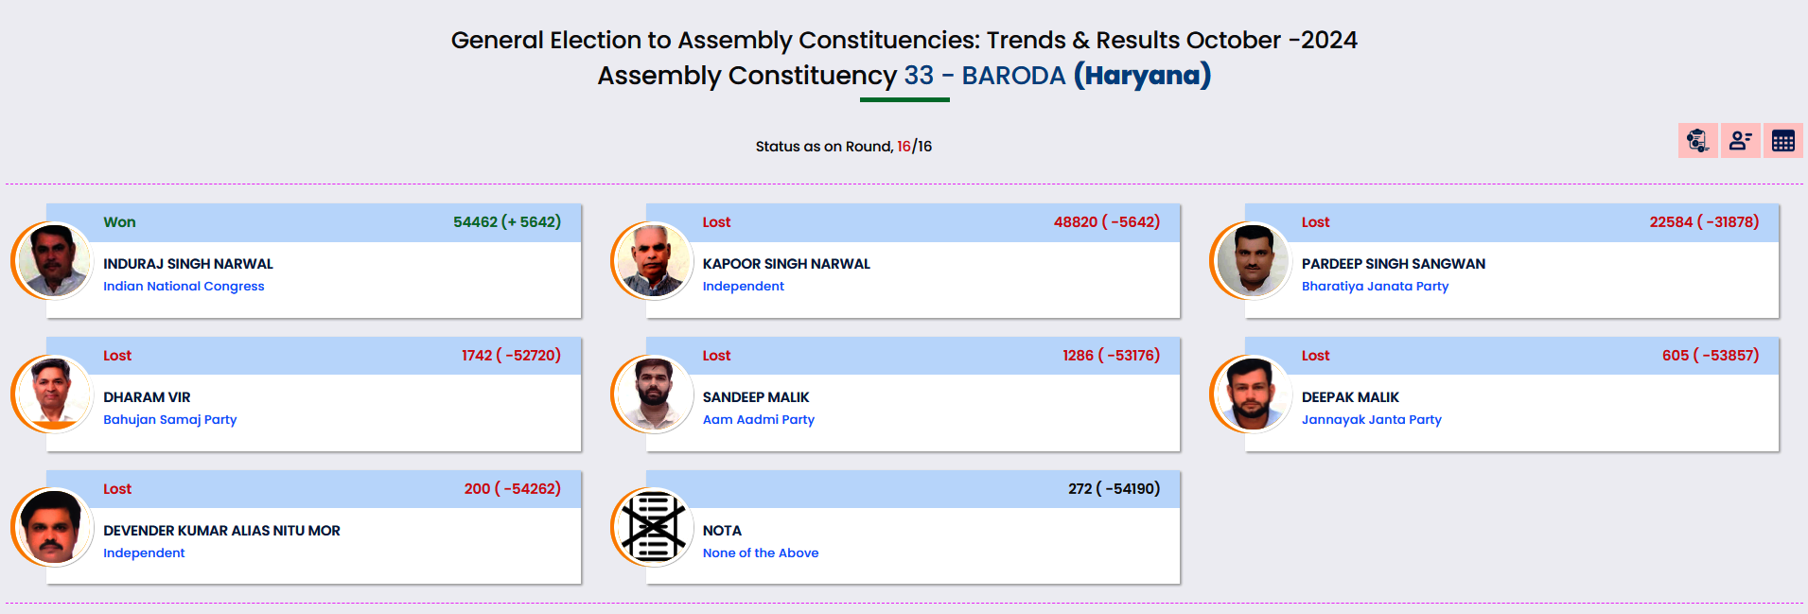Click Kapoor Singh Narwal's photo
This screenshot has width=1808, height=614.
point(653,260)
